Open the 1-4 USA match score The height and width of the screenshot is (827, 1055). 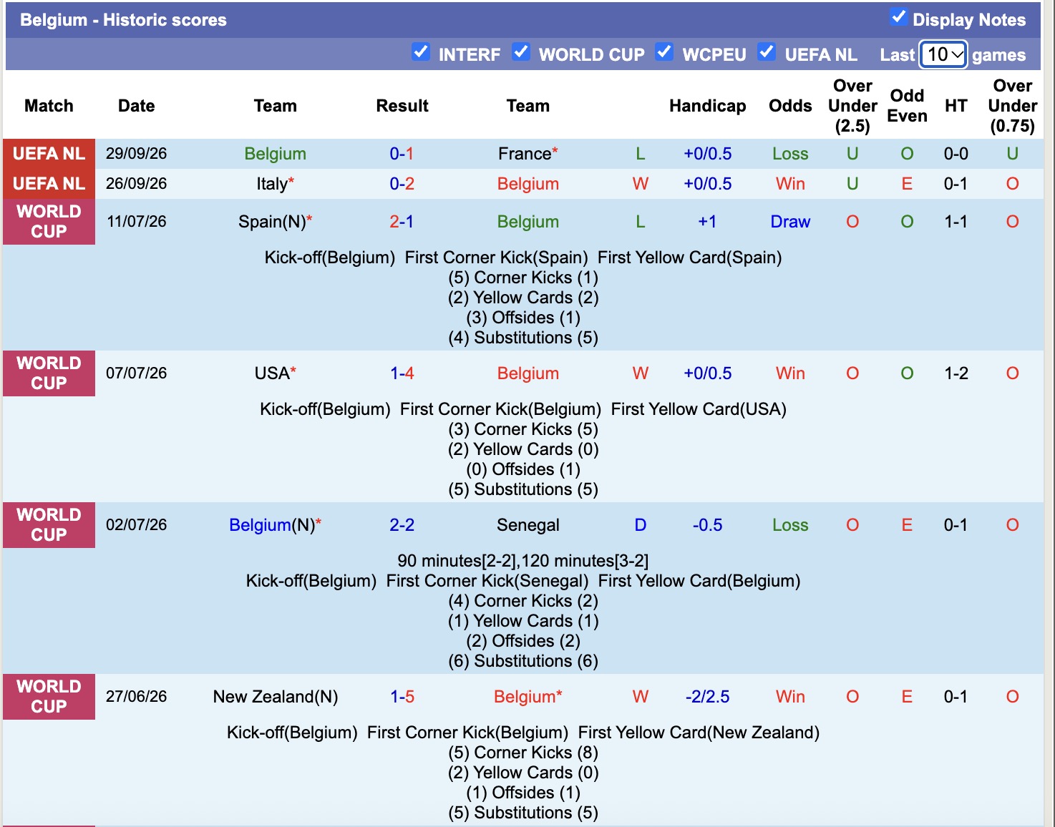[x=402, y=373]
